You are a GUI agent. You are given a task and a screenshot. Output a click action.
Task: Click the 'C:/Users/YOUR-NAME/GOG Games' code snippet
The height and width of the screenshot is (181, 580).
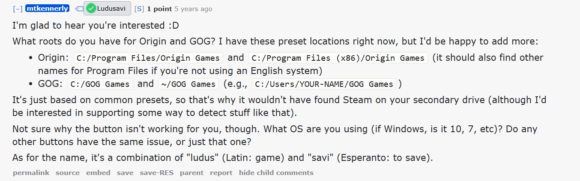(324, 84)
